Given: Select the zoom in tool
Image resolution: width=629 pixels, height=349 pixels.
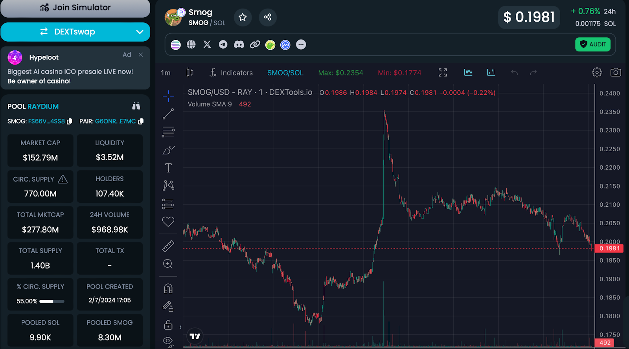Looking at the screenshot, I should pos(168,264).
